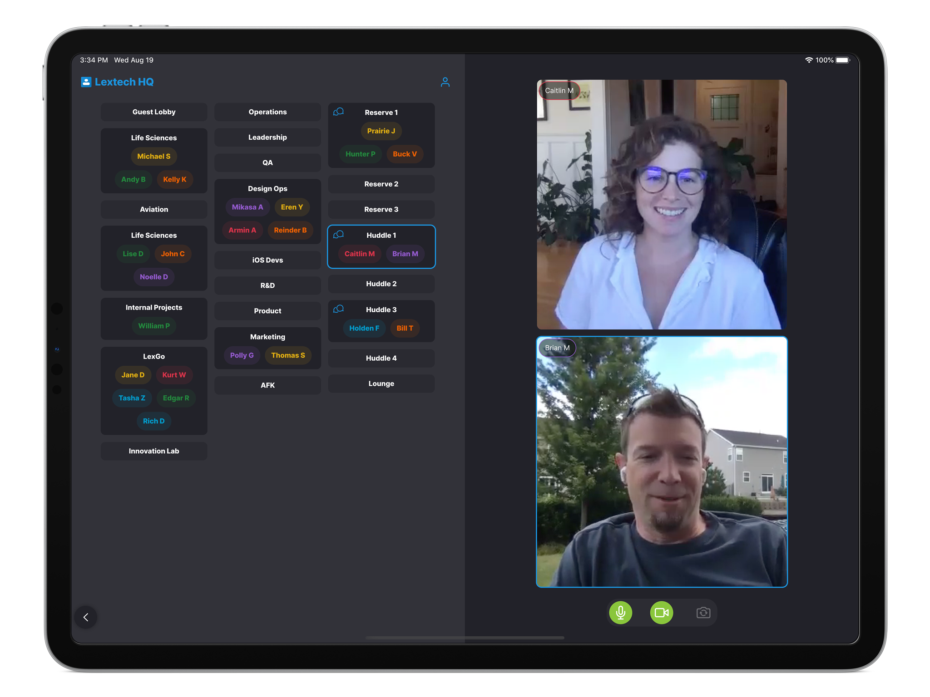Click the Lextech HQ title text
The image size is (930, 697).
(124, 82)
